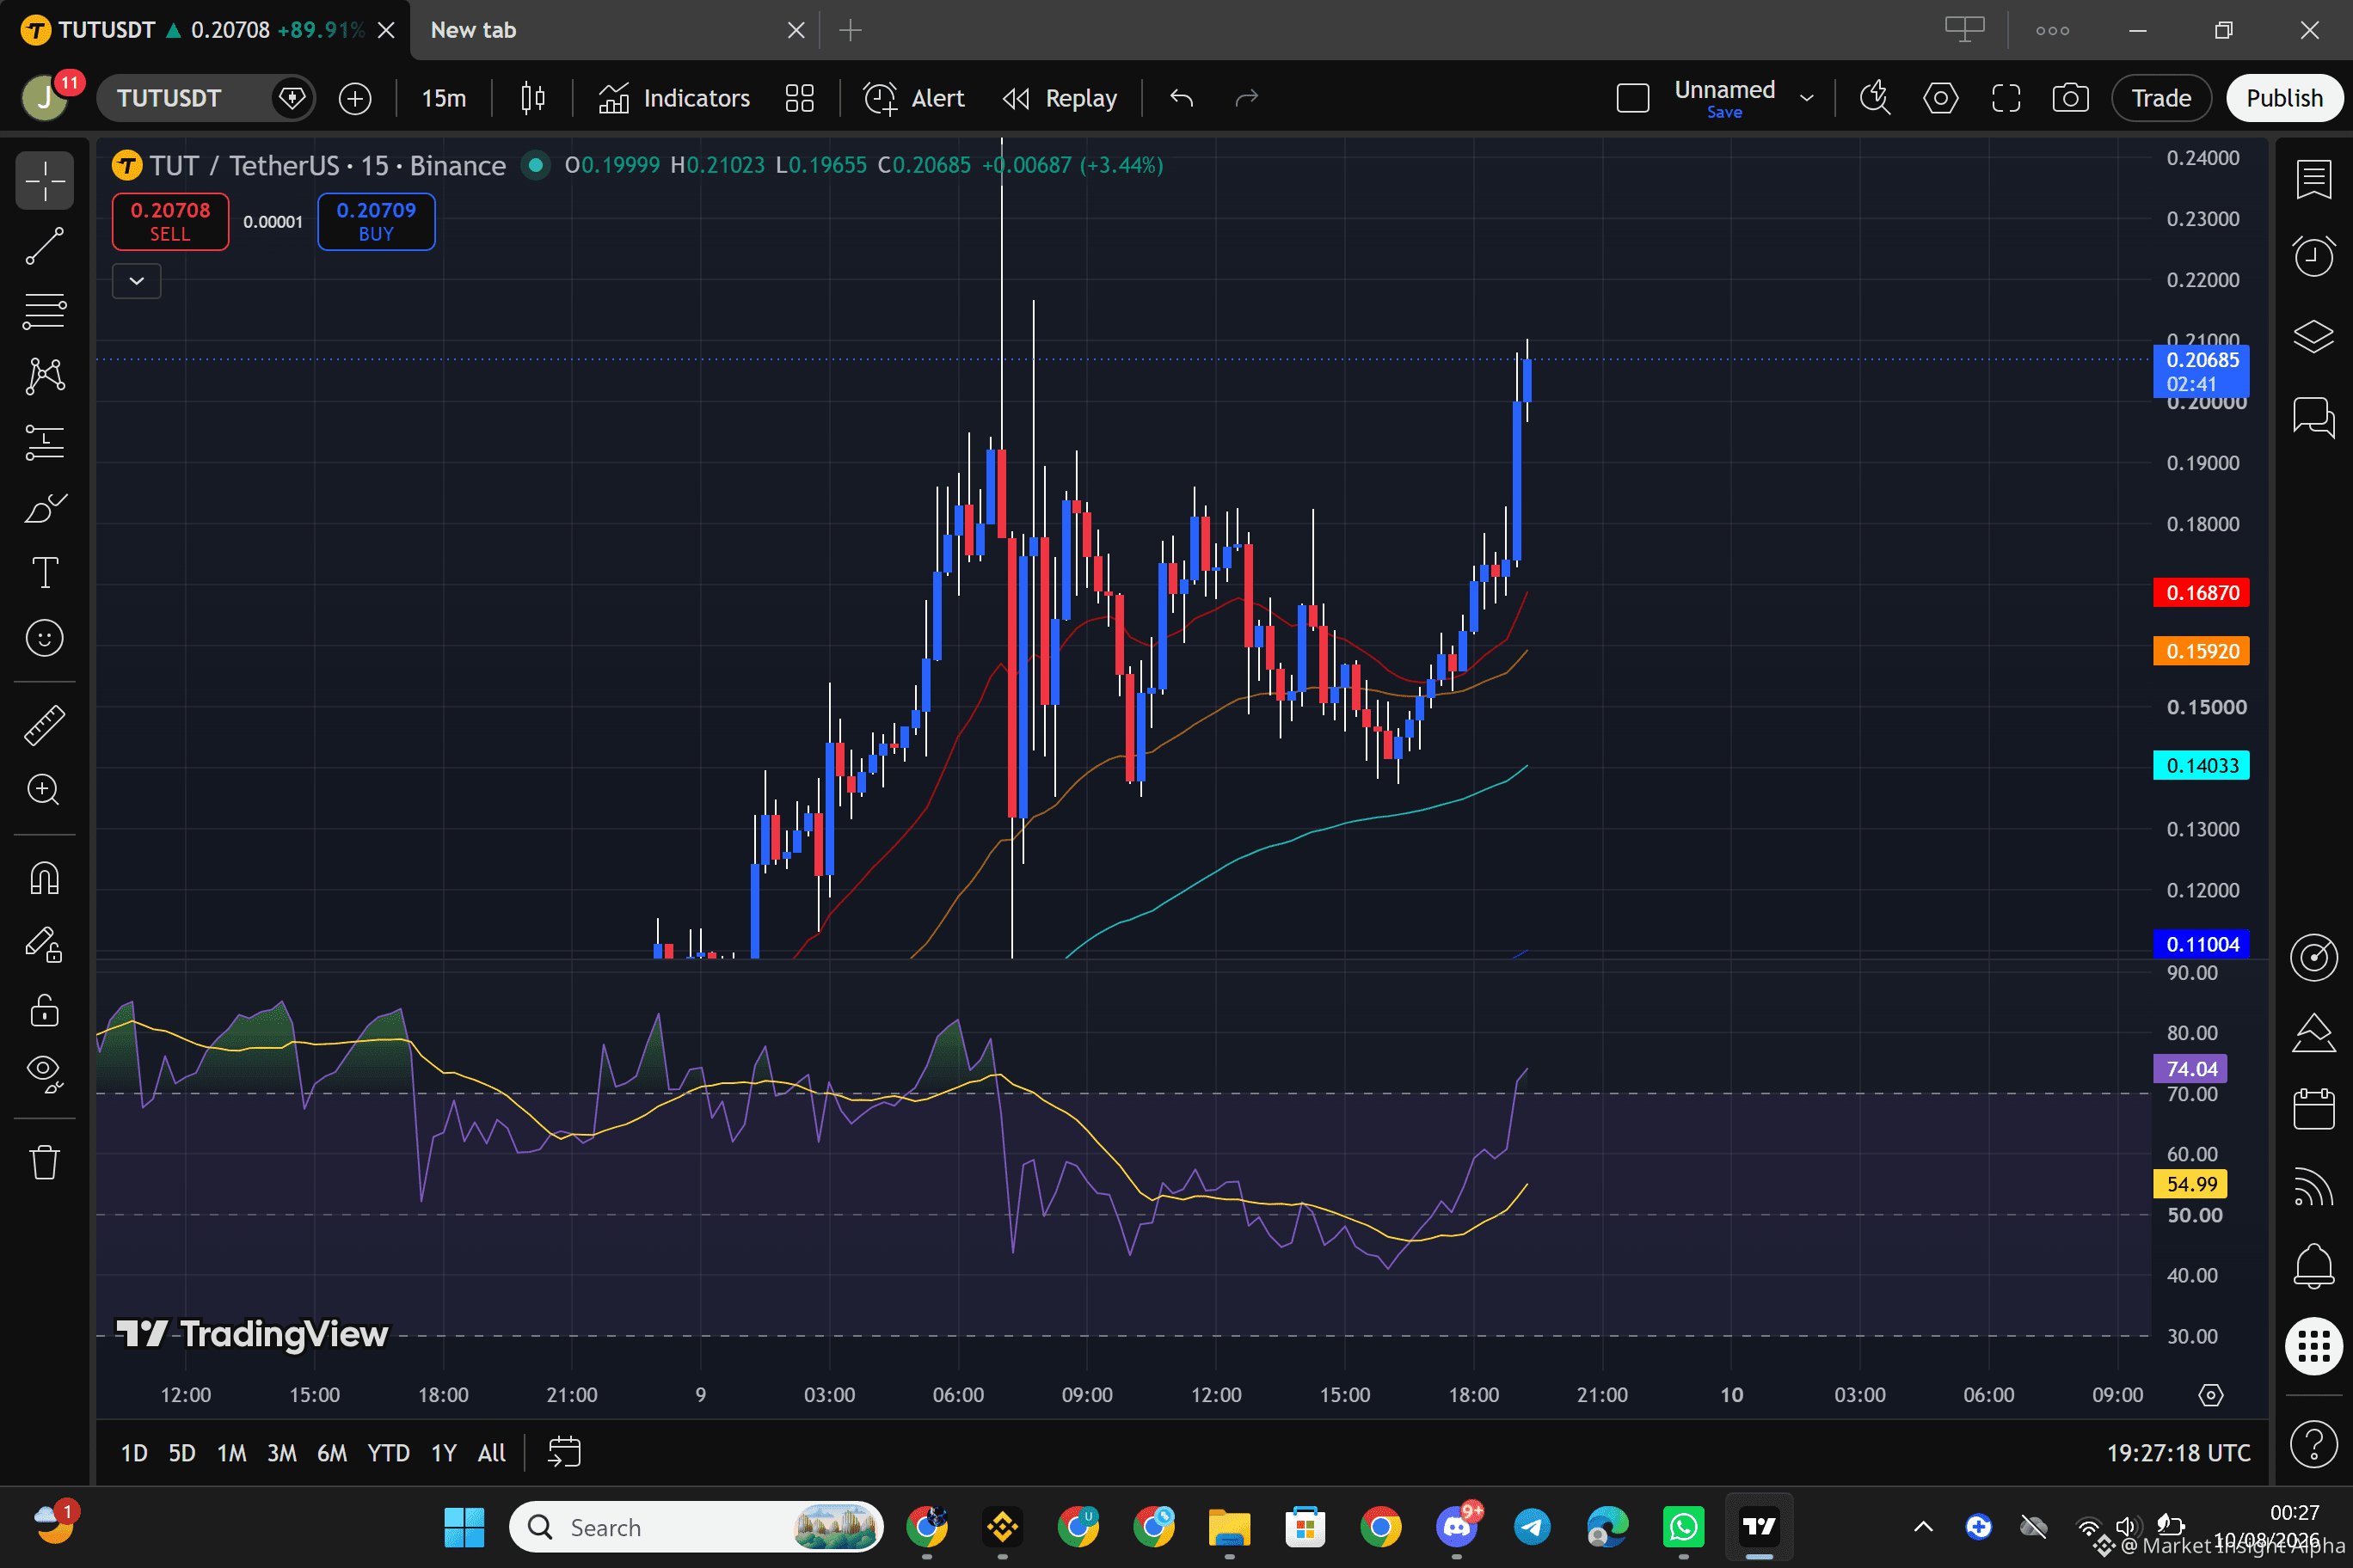Toggle fullscreen chart mode

pos(2006,98)
